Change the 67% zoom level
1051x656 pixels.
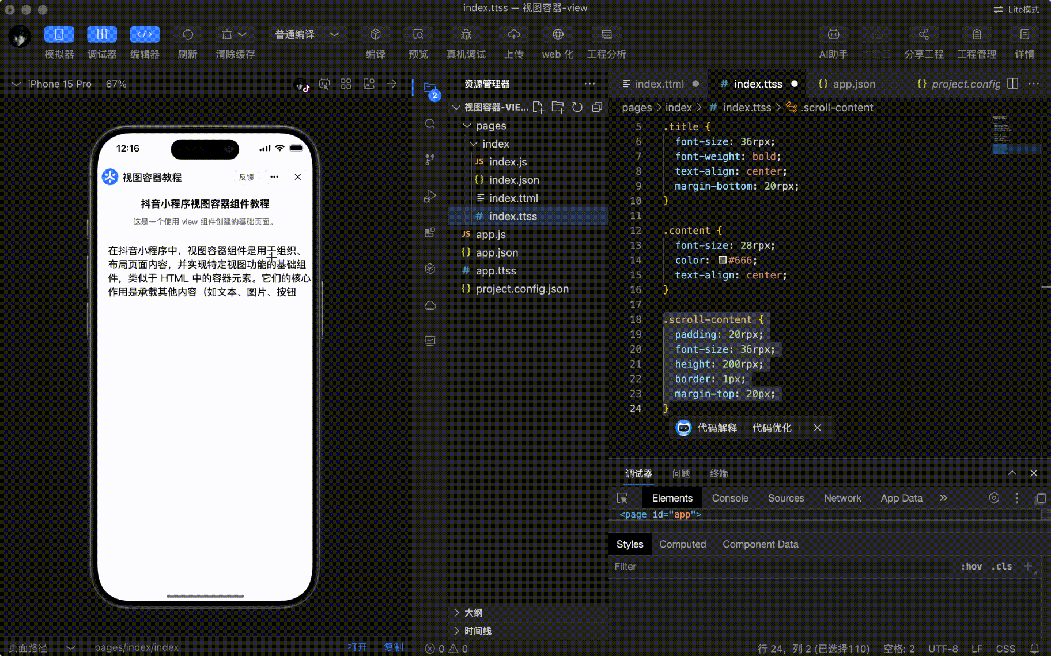(x=116, y=84)
